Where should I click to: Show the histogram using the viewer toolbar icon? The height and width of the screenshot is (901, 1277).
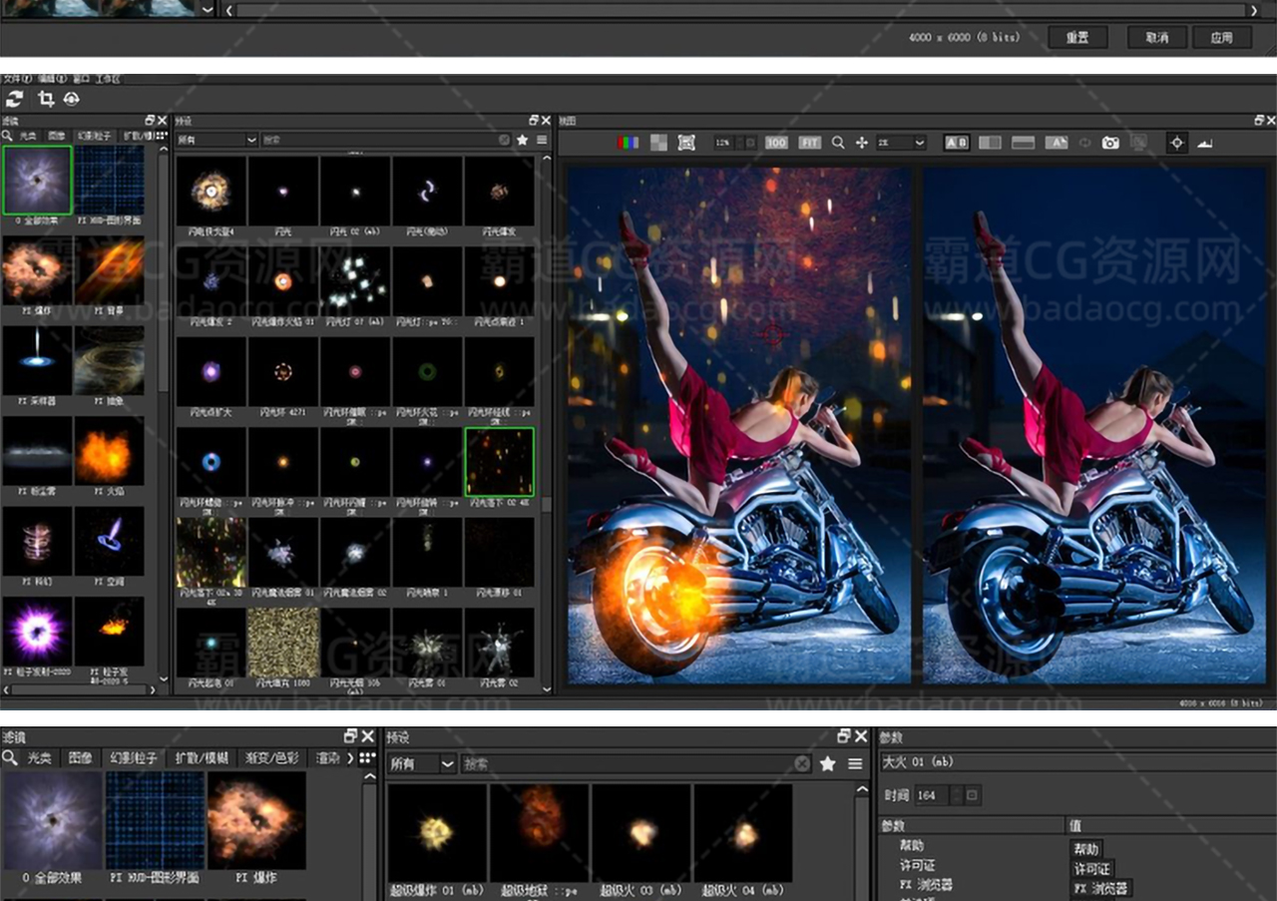1204,143
